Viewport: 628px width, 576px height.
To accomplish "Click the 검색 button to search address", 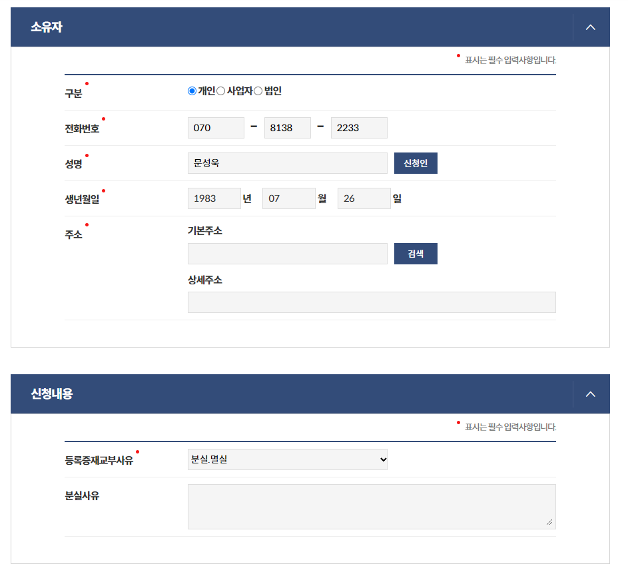I will (416, 253).
